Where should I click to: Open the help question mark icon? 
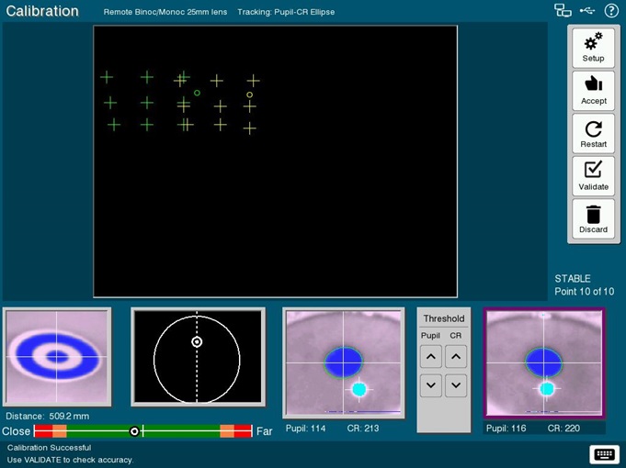pyautogui.click(x=611, y=11)
